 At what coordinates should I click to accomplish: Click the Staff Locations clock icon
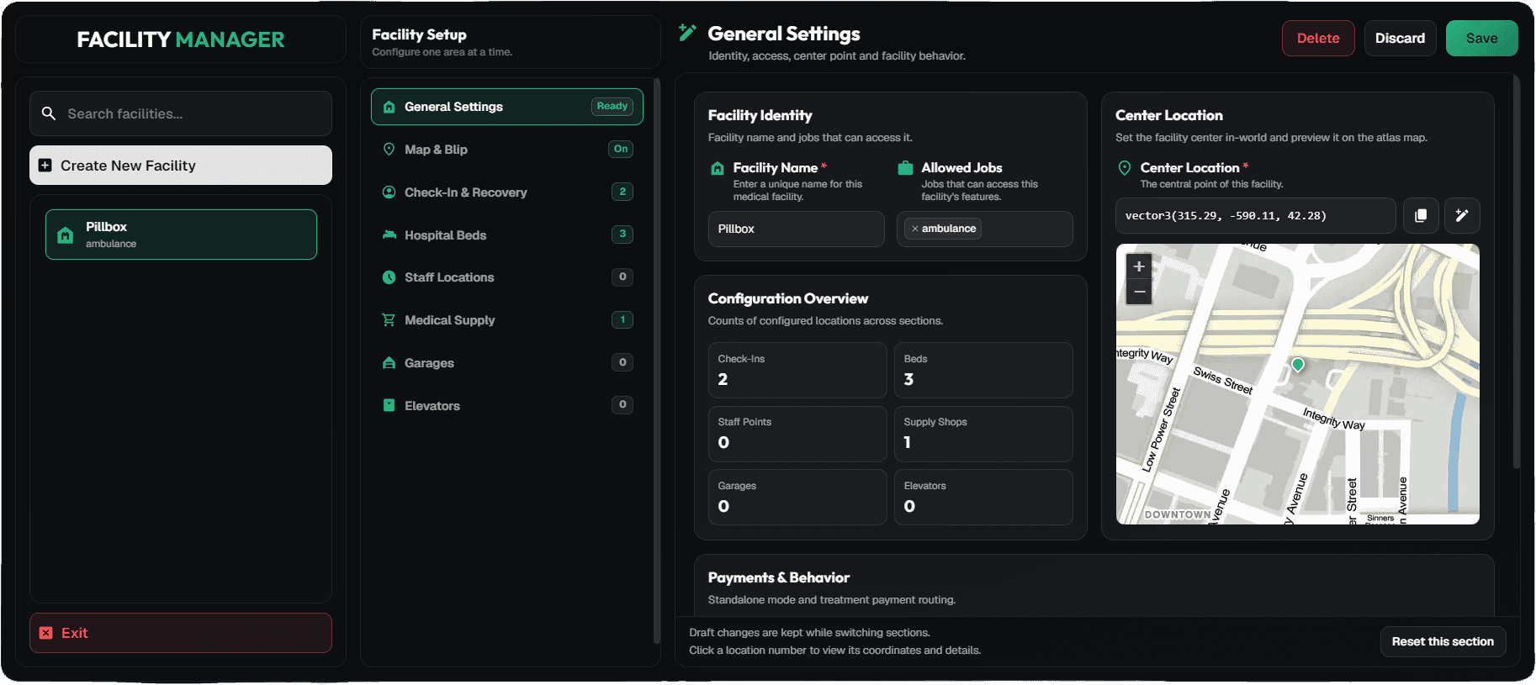389,277
